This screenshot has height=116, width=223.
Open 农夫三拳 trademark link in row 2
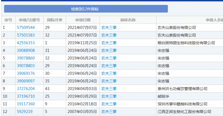109,35
